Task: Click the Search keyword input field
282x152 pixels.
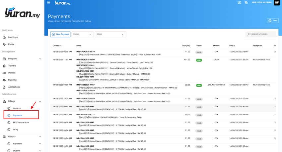Action: [x=260, y=34]
